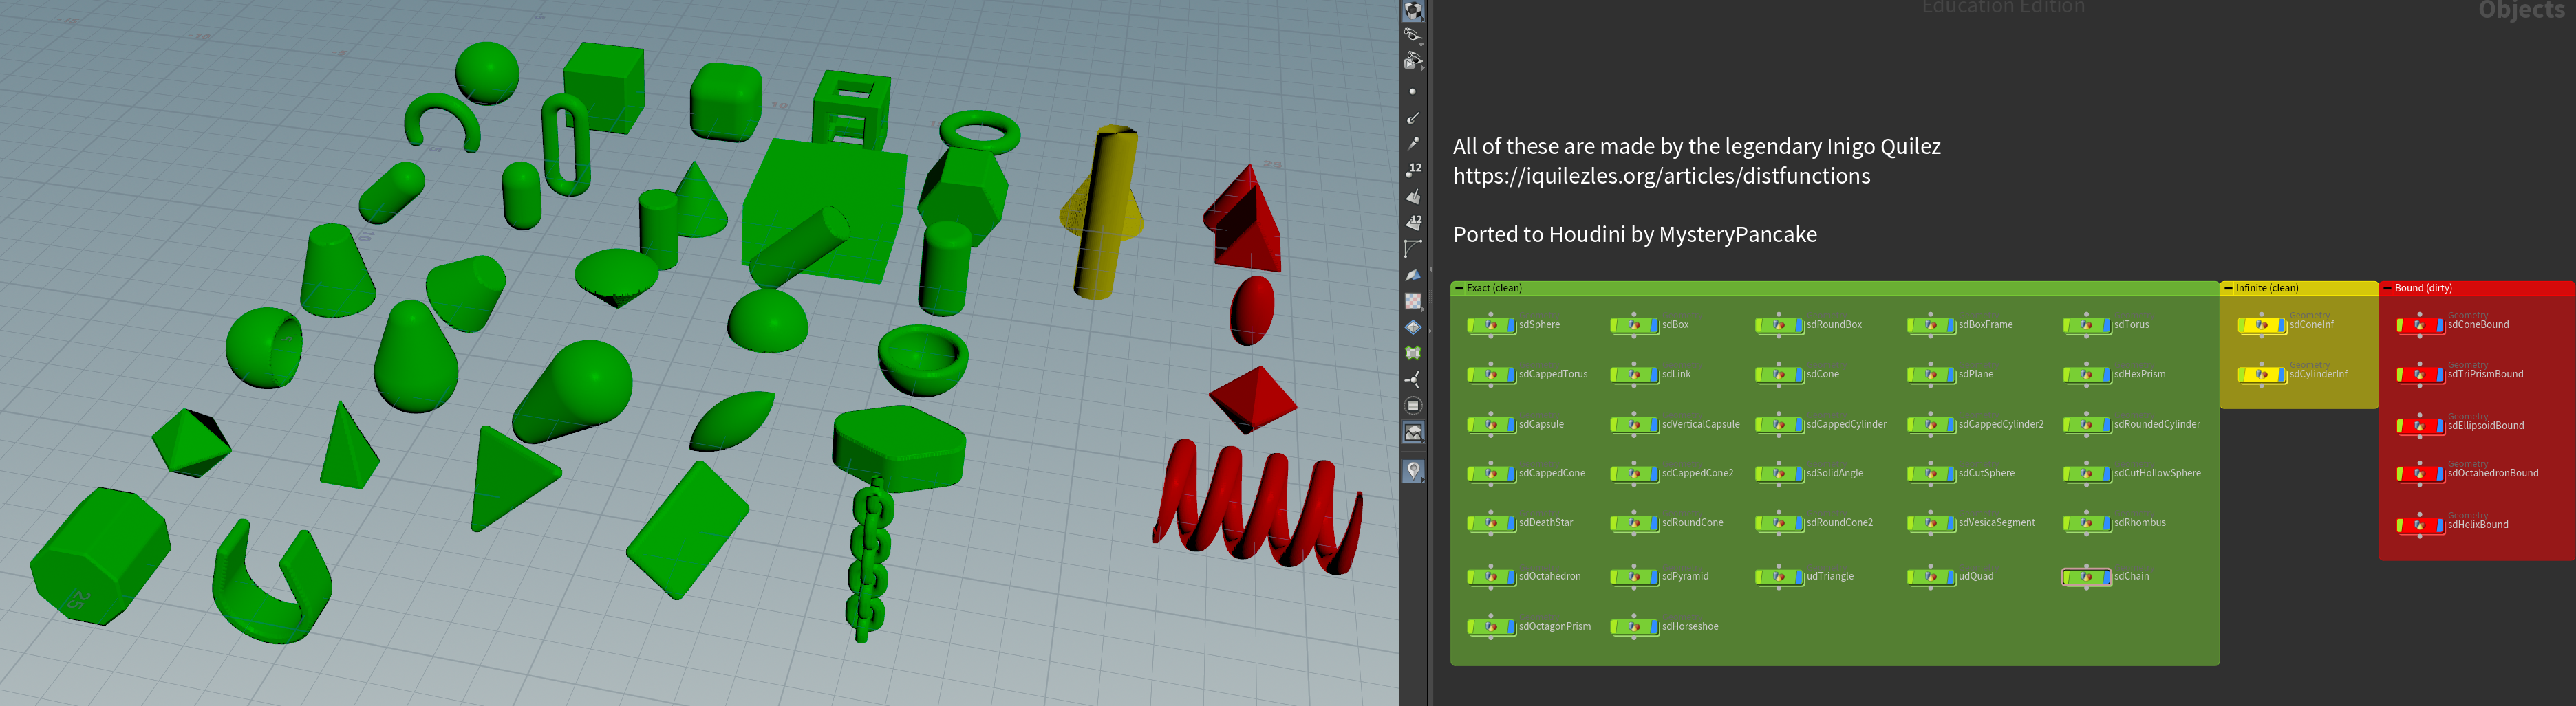
Task: Click the sdHorseshoe node label
Action: [1689, 627]
